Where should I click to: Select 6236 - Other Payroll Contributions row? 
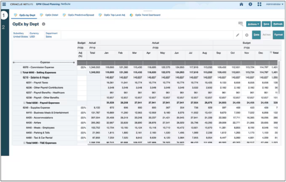click(45, 88)
